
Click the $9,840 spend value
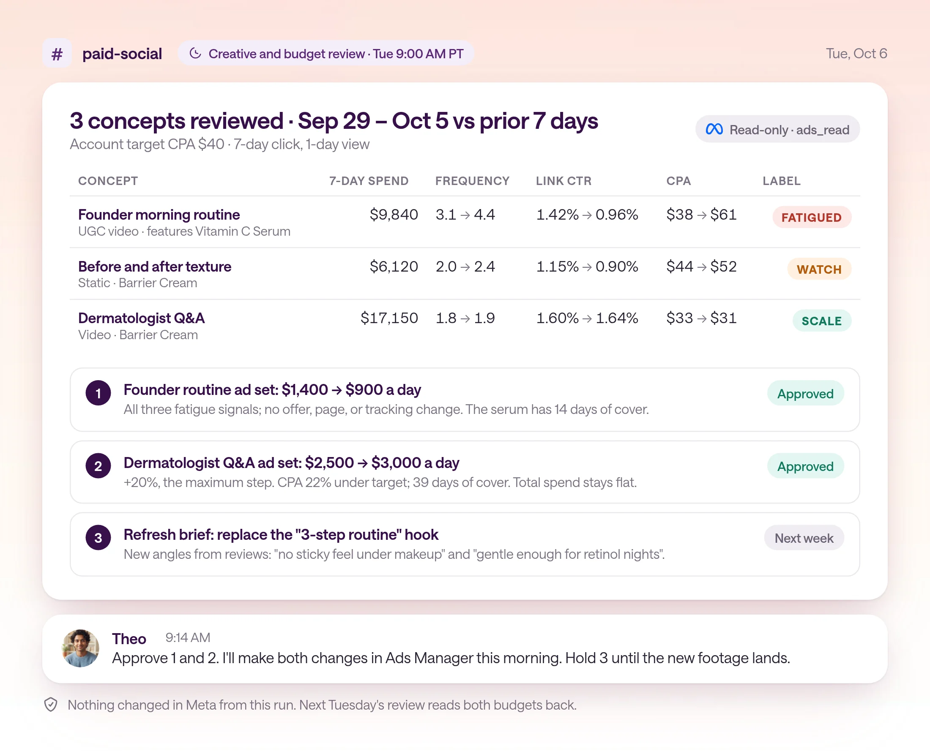394,215
